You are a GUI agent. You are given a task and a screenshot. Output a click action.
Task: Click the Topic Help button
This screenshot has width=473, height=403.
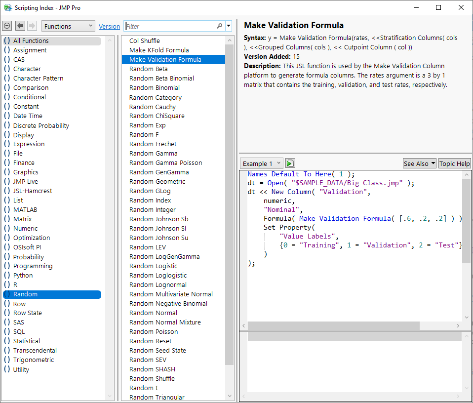click(x=454, y=163)
